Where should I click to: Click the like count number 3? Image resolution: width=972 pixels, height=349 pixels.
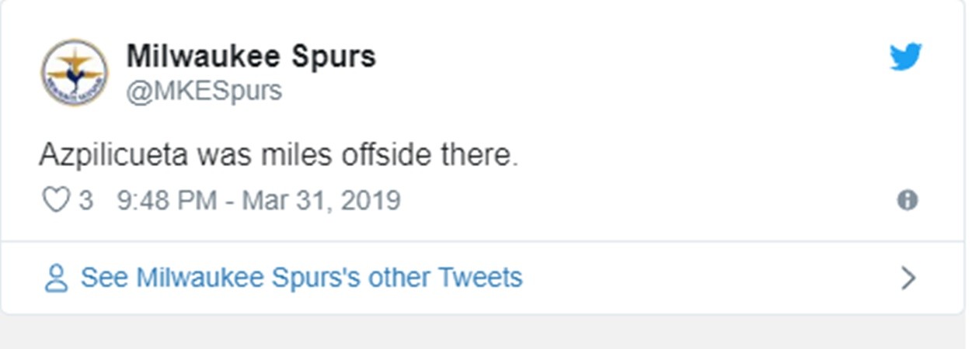pos(85,200)
